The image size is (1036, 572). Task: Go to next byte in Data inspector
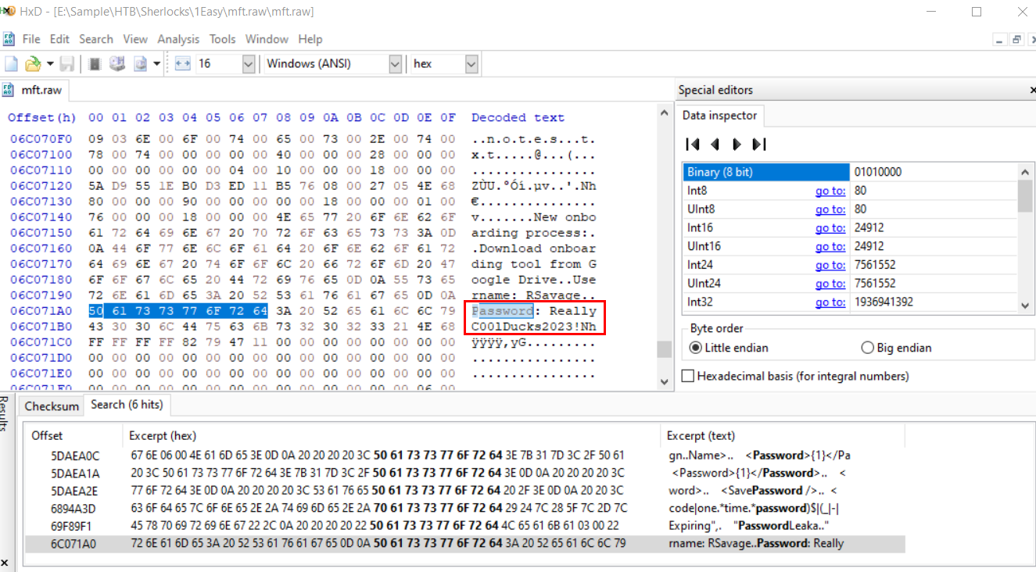coord(737,144)
